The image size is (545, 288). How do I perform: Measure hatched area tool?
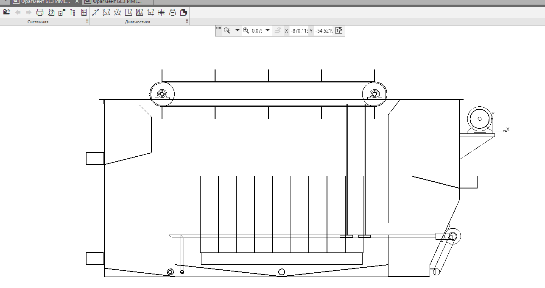pyautogui.click(x=140, y=12)
